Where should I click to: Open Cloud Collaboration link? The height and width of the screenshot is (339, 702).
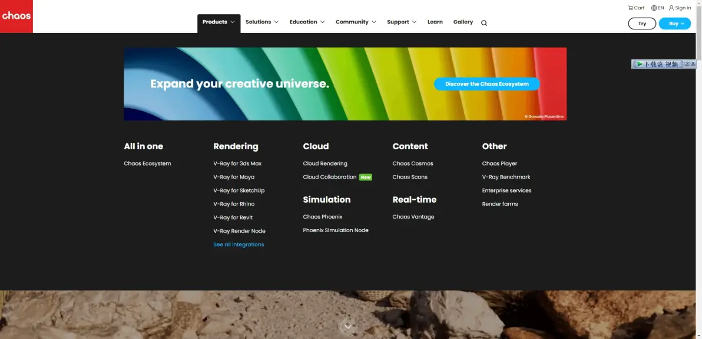click(x=330, y=177)
